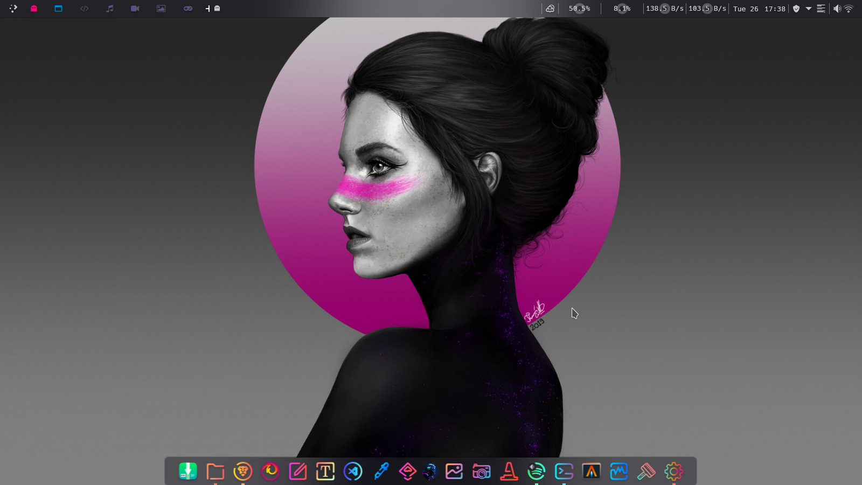
Task: Switch to the pink ghost workspace
Action: pos(34,9)
